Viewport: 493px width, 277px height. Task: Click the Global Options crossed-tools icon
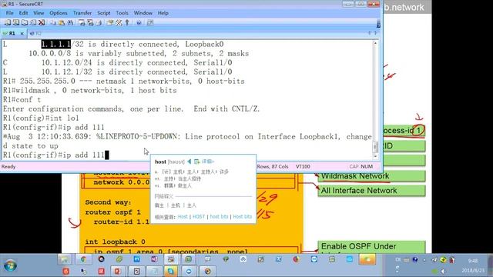pyautogui.click(x=119, y=22)
